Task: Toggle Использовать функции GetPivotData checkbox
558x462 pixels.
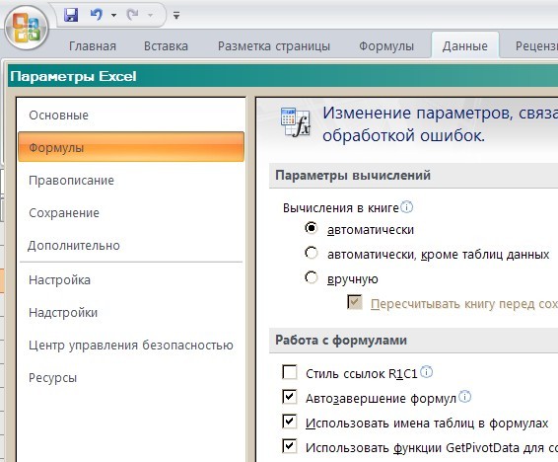Action: point(289,445)
